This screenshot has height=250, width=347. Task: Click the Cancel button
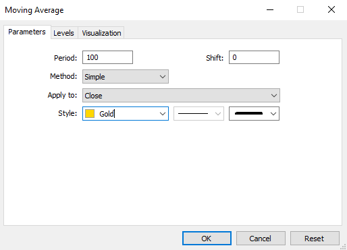261,239
